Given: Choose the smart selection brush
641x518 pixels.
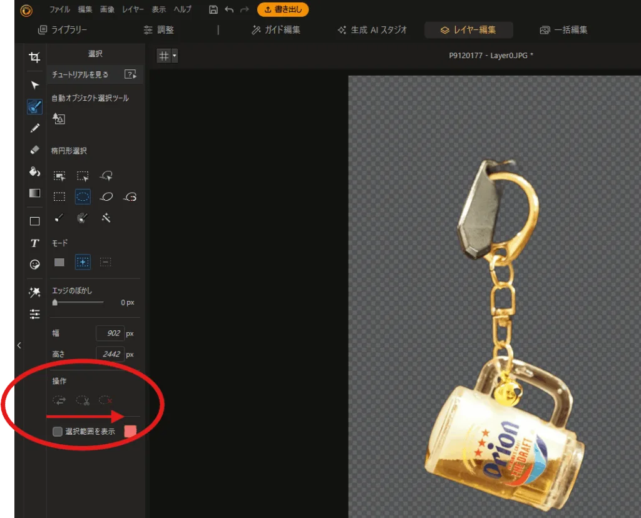Looking at the screenshot, I should pos(83,218).
